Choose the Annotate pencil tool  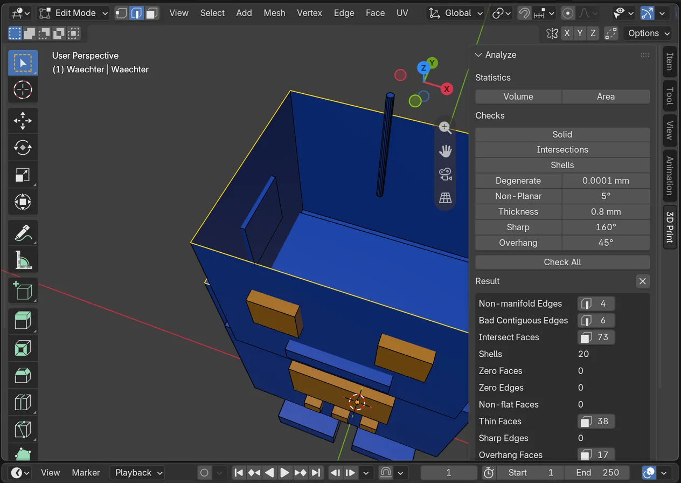[23, 233]
